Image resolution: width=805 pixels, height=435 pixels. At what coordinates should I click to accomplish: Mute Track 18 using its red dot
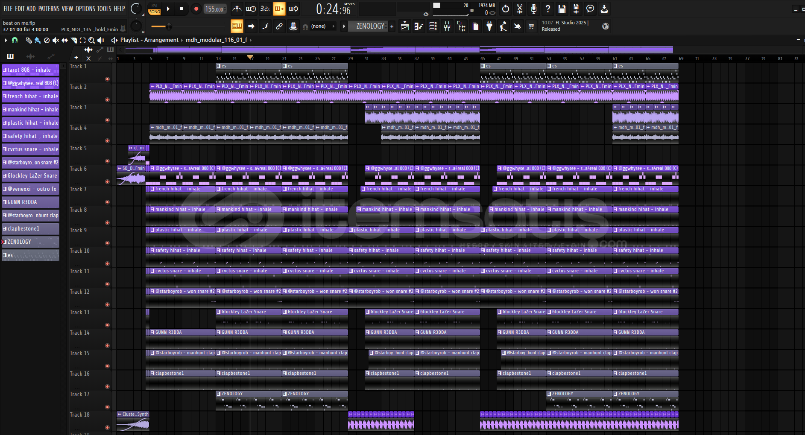coord(107,427)
